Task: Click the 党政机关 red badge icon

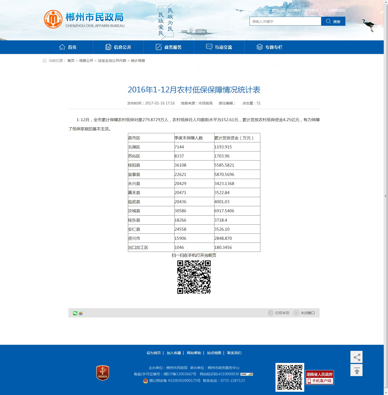Action: pos(103,373)
